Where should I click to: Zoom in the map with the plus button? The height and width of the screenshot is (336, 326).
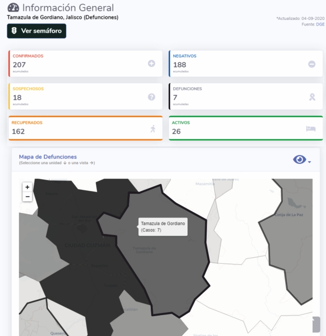[x=28, y=187]
